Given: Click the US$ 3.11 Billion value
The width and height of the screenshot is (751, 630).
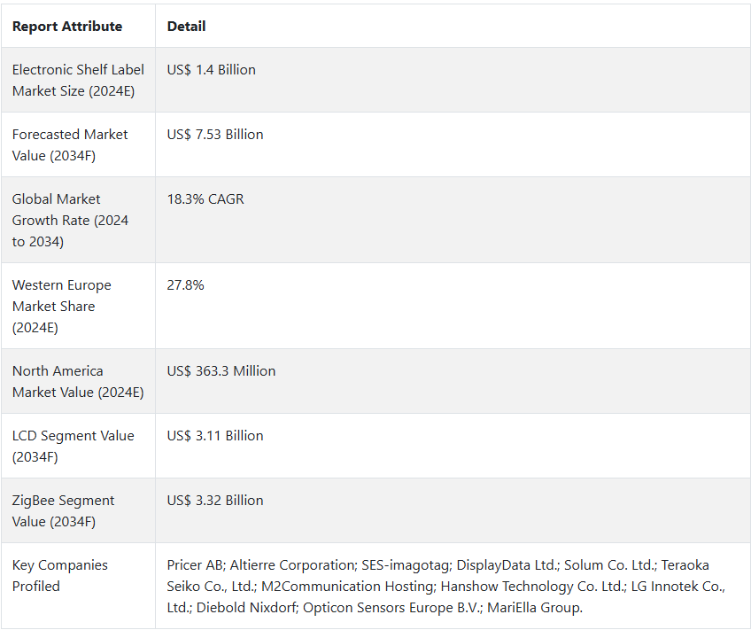Looking at the screenshot, I should [215, 436].
